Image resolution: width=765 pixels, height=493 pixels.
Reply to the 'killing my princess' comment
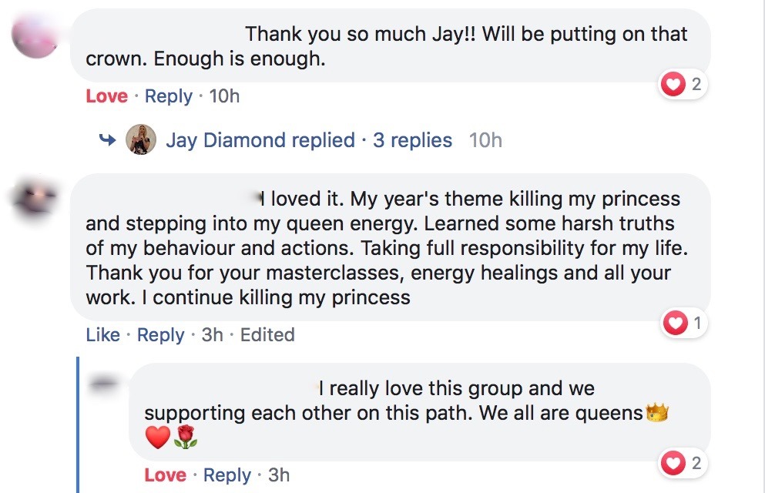click(160, 335)
